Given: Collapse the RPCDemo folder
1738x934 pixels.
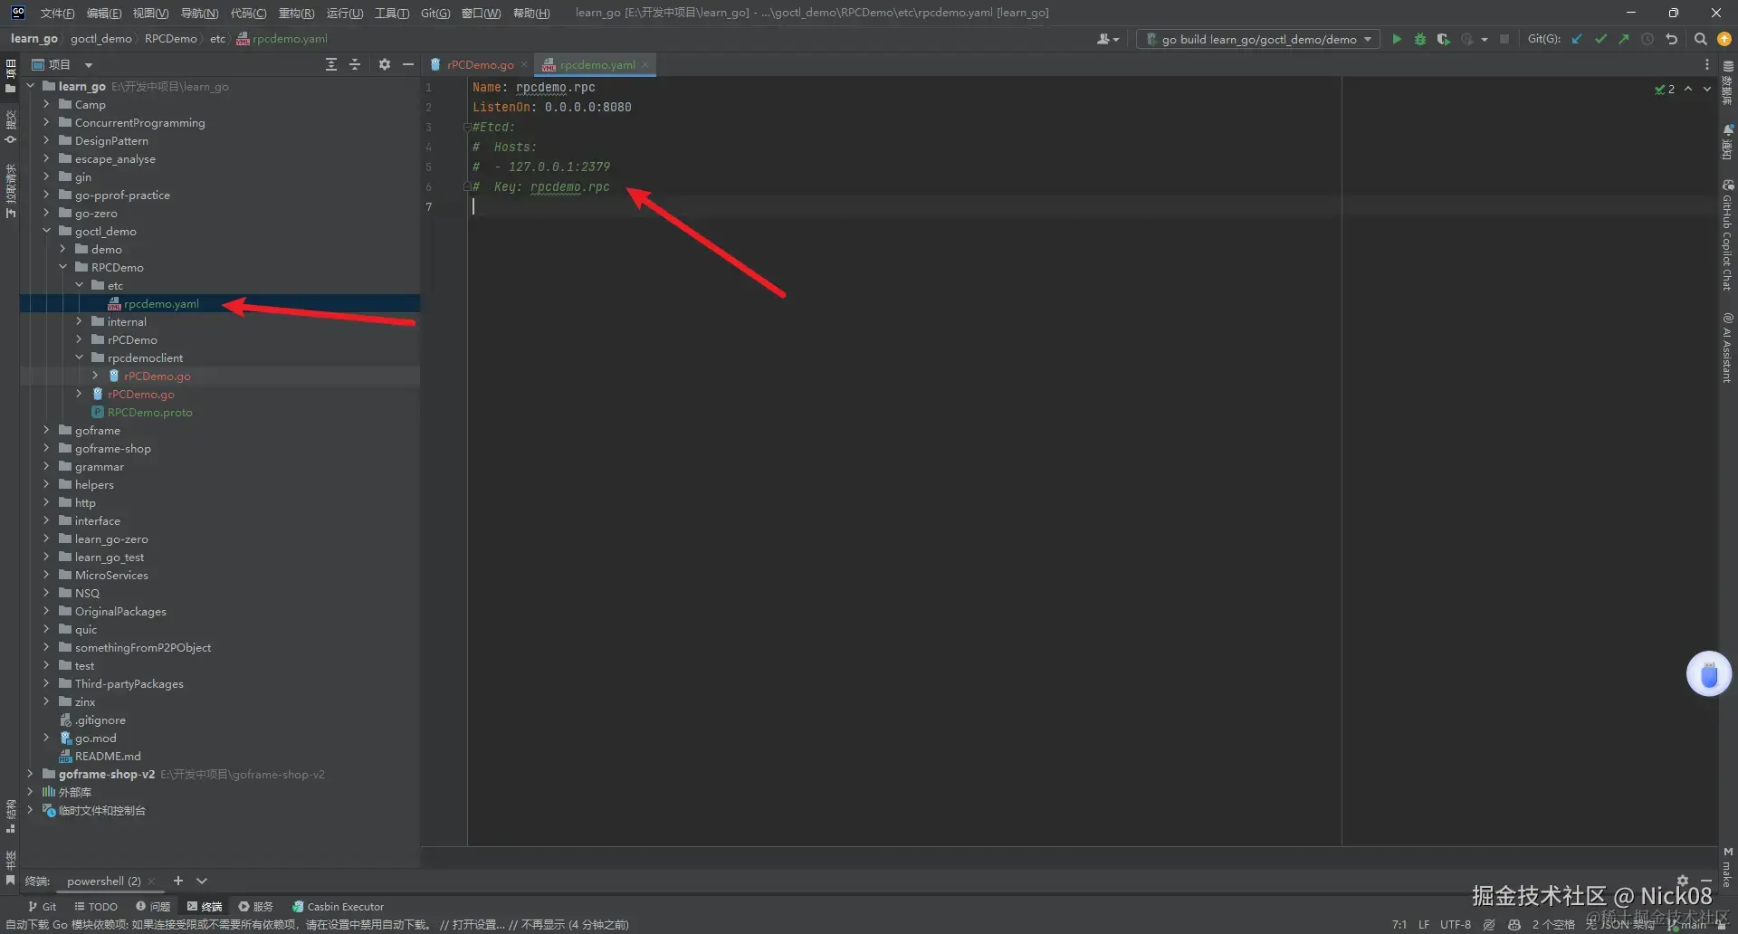Looking at the screenshot, I should [62, 267].
